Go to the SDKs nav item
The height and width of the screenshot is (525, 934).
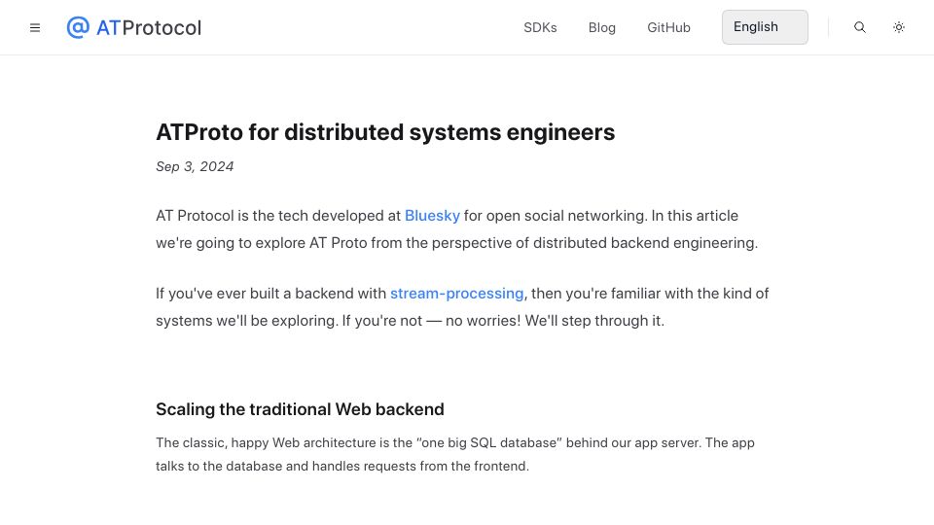pyautogui.click(x=540, y=27)
